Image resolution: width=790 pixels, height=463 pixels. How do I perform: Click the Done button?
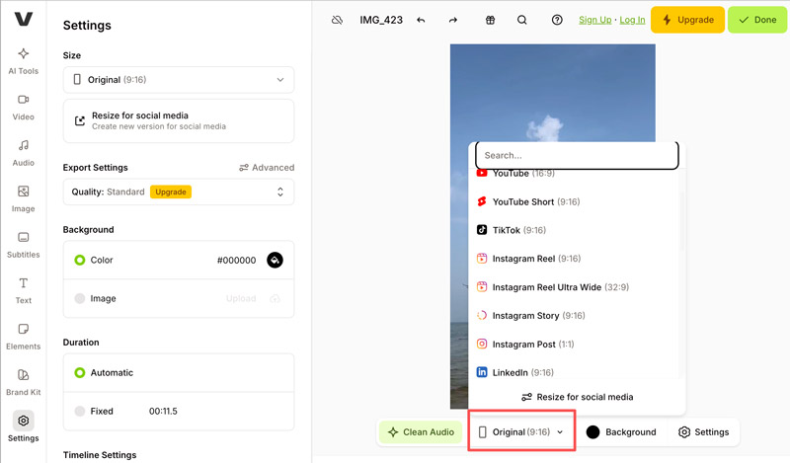click(x=757, y=20)
